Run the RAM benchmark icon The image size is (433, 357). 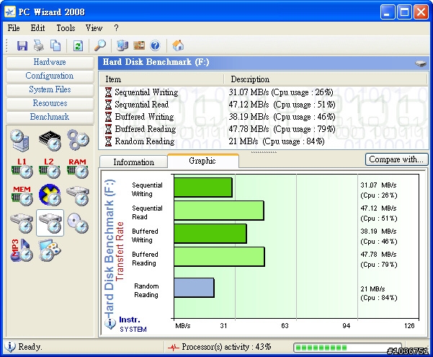(77, 168)
